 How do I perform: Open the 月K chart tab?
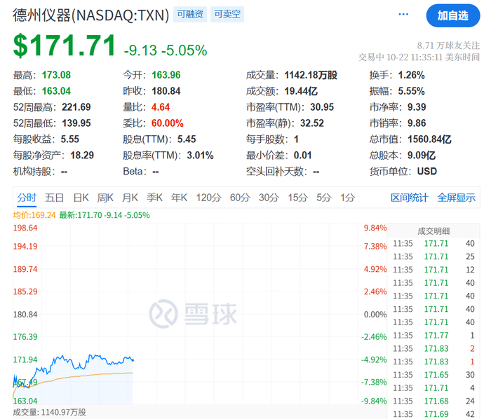coord(130,198)
